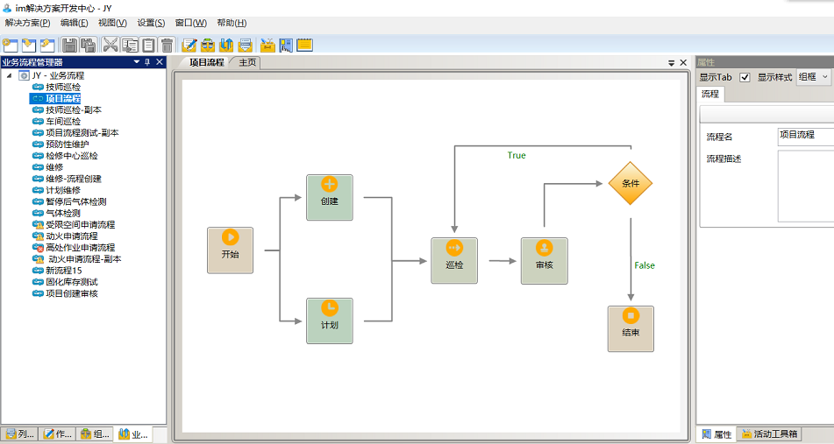Open the 设置(S) menu
834x444 pixels.
pyautogui.click(x=151, y=23)
